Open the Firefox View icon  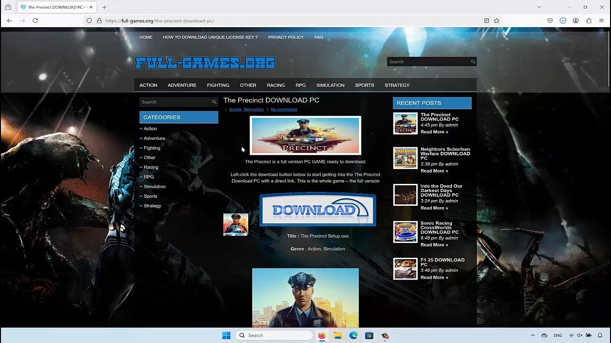click(8, 7)
